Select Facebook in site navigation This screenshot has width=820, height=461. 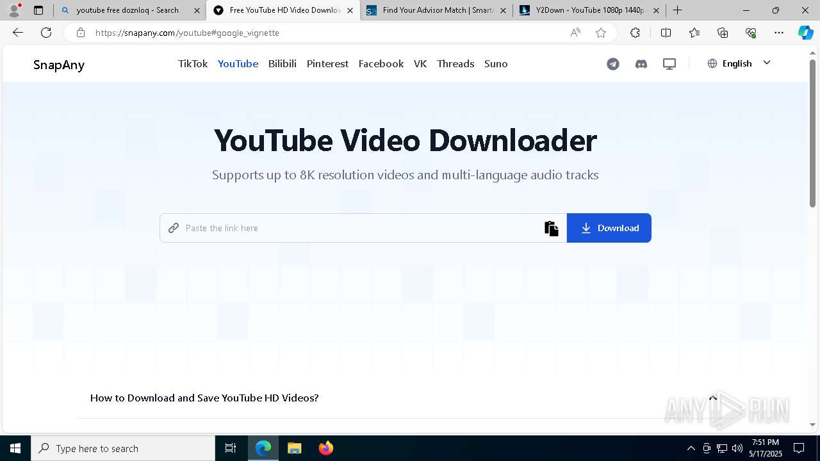click(x=381, y=63)
